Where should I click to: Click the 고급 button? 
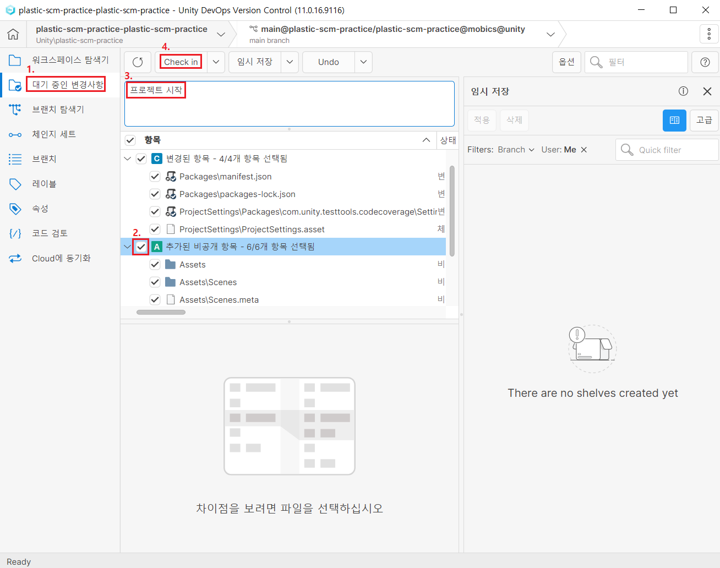pyautogui.click(x=704, y=120)
